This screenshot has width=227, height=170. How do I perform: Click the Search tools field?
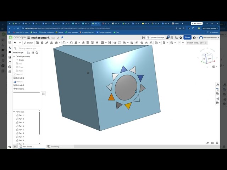[x=196, y=43]
